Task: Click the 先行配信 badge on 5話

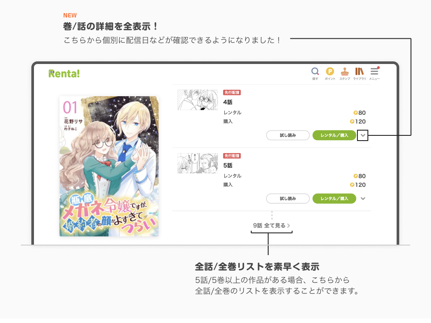Action: tap(232, 155)
